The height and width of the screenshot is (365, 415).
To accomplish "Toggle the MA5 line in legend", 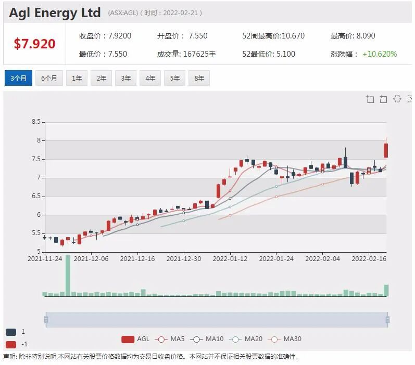I will 170,339.
